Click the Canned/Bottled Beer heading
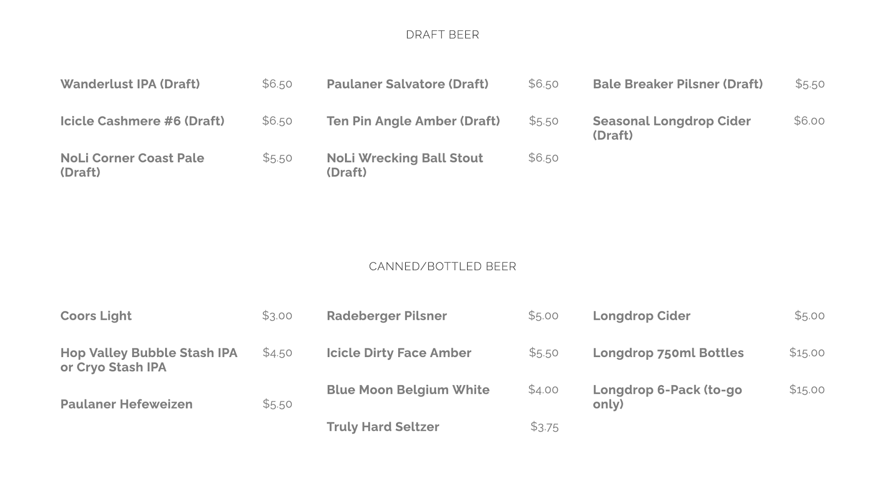Viewport: 888px width, 499px height. click(442, 266)
